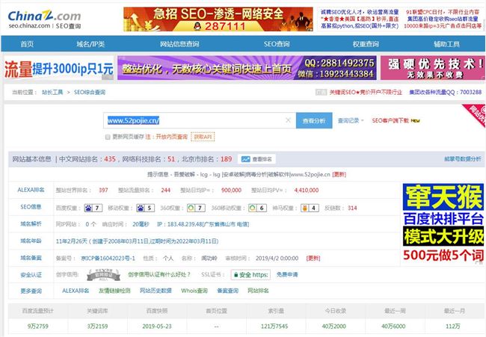Clear the URL field with X icon
486x337 pixels.
click(288, 120)
